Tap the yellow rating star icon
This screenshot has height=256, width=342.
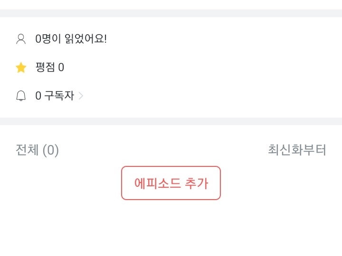[x=21, y=67]
